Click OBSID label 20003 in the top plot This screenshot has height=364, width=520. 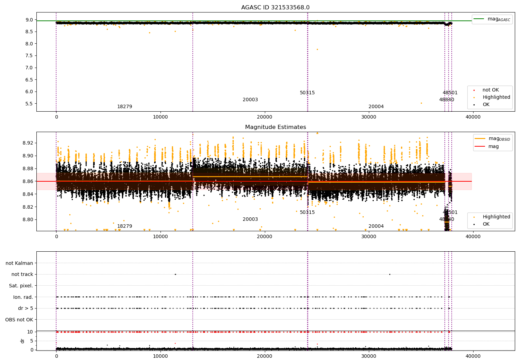coord(250,99)
